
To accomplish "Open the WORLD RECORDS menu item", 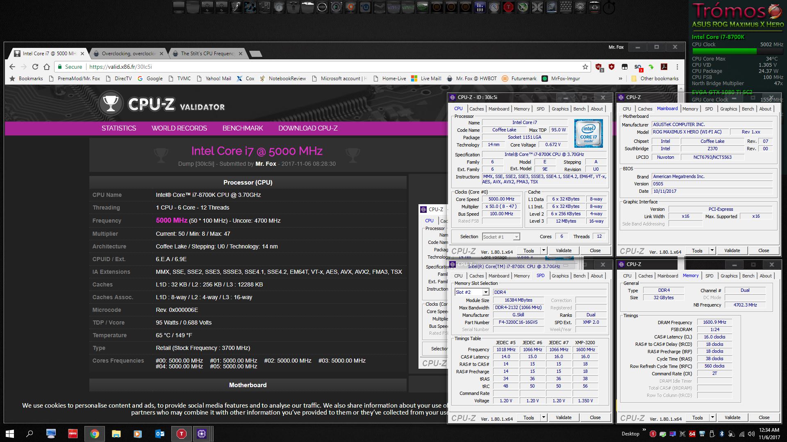I will pyautogui.click(x=179, y=128).
